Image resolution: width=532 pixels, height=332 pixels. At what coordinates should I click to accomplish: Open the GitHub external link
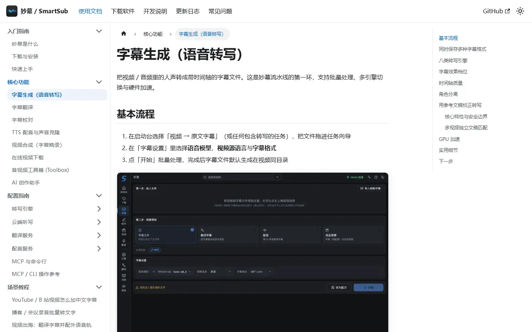496,11
